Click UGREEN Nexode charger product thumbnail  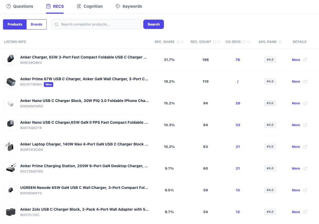click(x=10, y=190)
